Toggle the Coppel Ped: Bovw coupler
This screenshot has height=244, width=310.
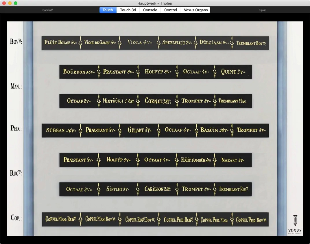(251, 220)
